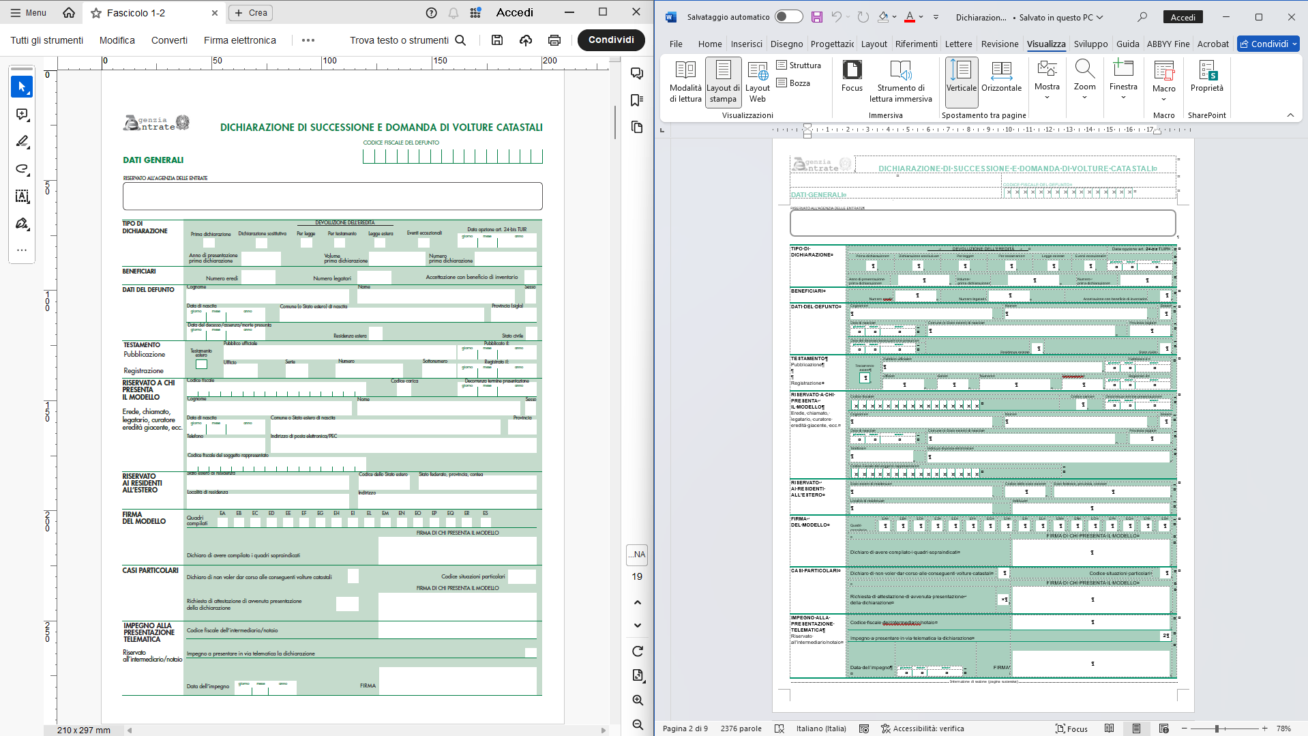Open Strumento di lettura immersiva
This screenshot has width=1308, height=736.
[x=900, y=81]
